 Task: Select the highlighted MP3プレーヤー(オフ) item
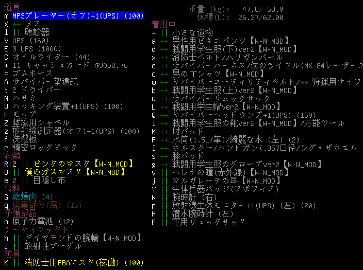coord(77,16)
